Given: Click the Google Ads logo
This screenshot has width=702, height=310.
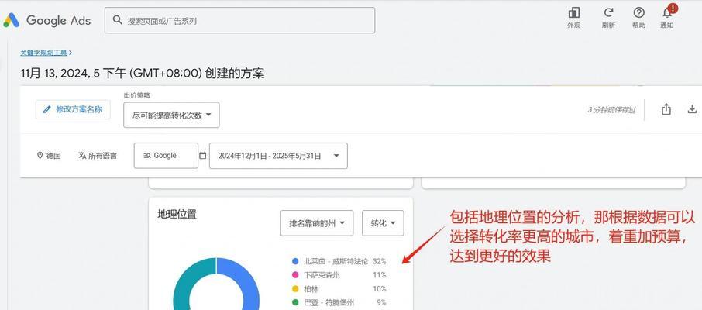Looking at the screenshot, I should pos(46,20).
